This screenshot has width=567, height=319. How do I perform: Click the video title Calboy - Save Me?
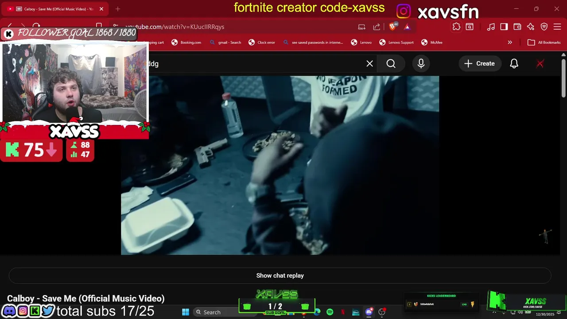(86, 299)
